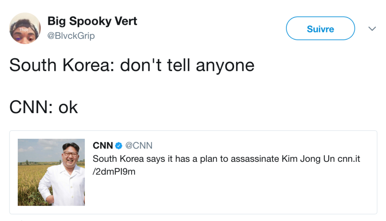Viewport: 386px width, 221px height.
Task: Click the @CNN handle in quoted tweet
Action: [x=139, y=146]
